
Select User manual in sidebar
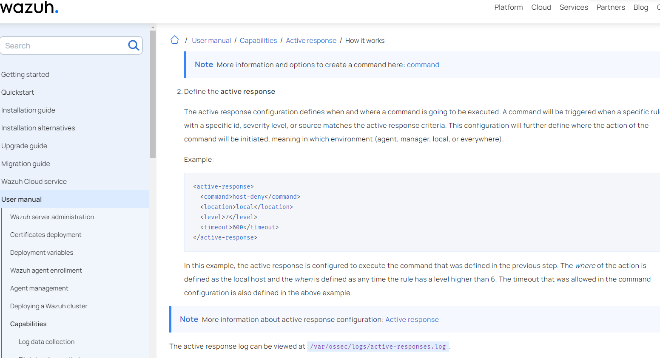74,199
